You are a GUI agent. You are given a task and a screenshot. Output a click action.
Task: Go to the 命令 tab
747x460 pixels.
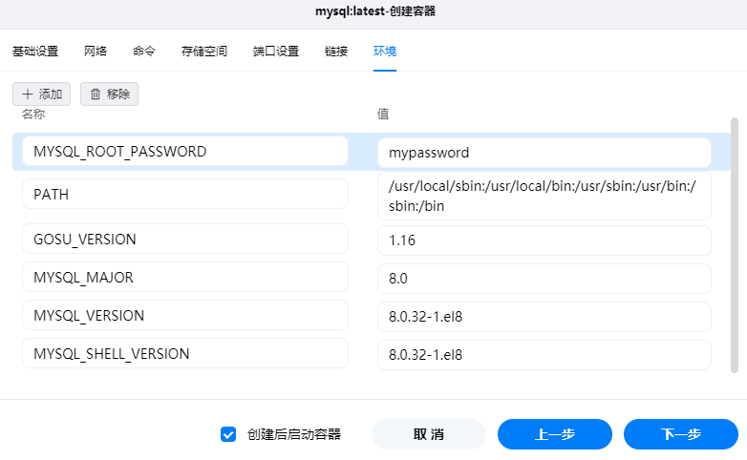pyautogui.click(x=144, y=51)
